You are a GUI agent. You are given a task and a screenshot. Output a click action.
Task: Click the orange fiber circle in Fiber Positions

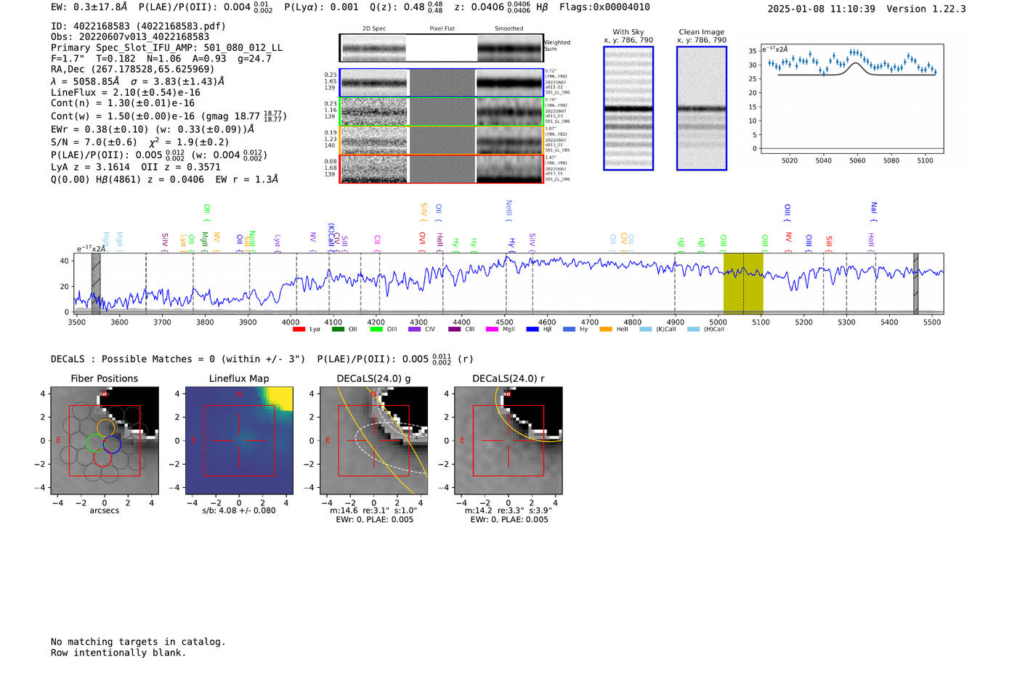tap(106, 428)
